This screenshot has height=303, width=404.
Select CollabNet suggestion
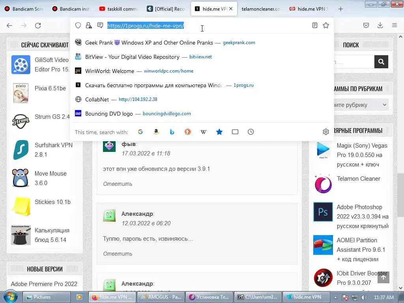coord(202,99)
